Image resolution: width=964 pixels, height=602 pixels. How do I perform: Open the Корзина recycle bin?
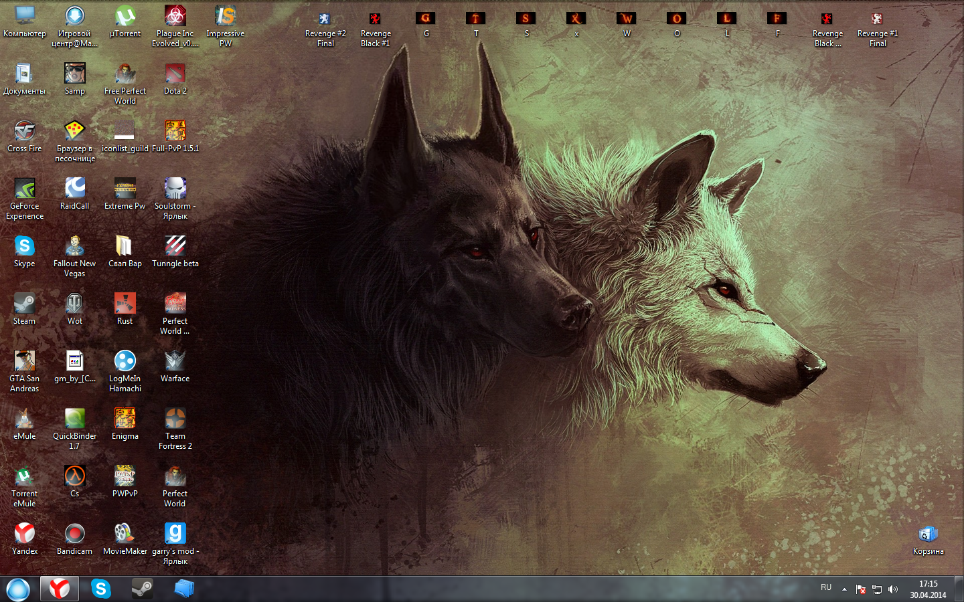point(928,539)
